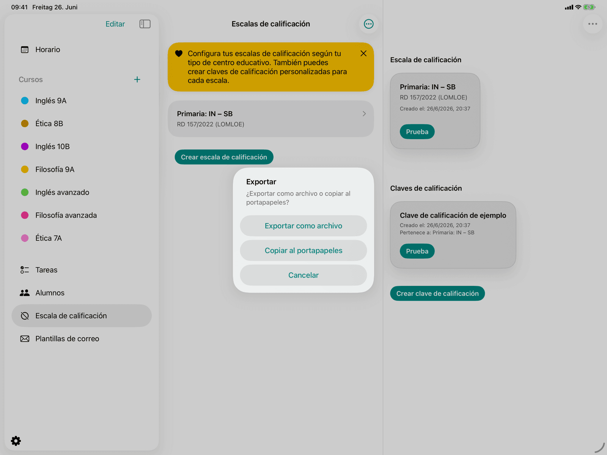This screenshot has height=455, width=607.
Task: Click the status bar clock 09:41
Action: (19, 7)
